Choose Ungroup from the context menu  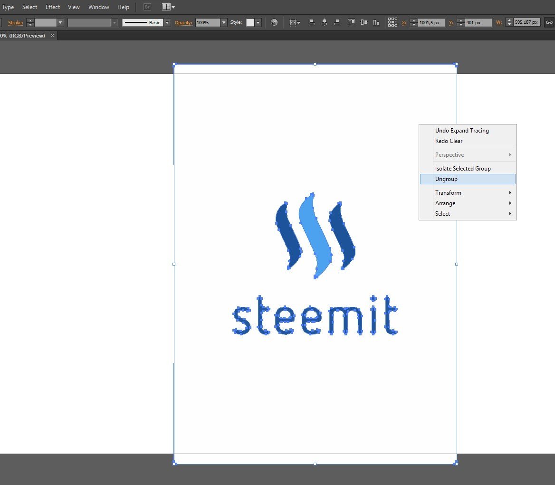(446, 179)
